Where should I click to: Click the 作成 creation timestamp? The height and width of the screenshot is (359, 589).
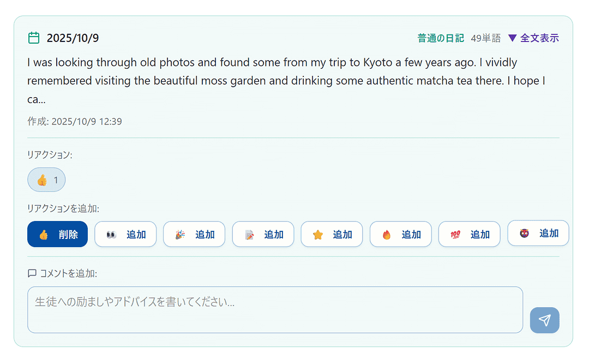[x=75, y=121]
